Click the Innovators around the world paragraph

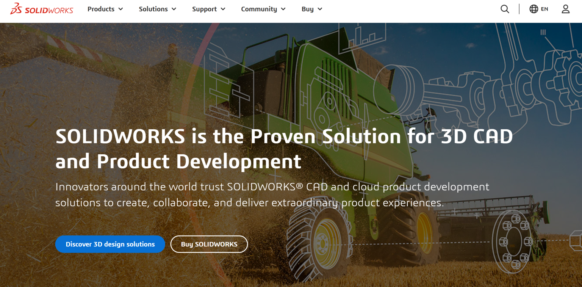pos(272,194)
